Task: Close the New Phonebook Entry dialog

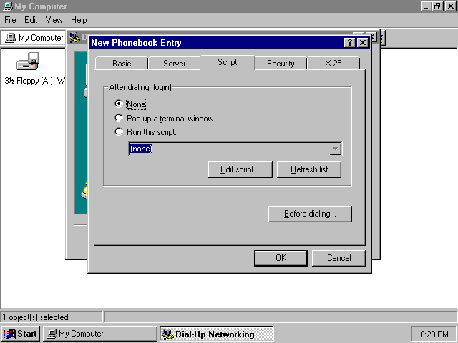Action: 363,43
